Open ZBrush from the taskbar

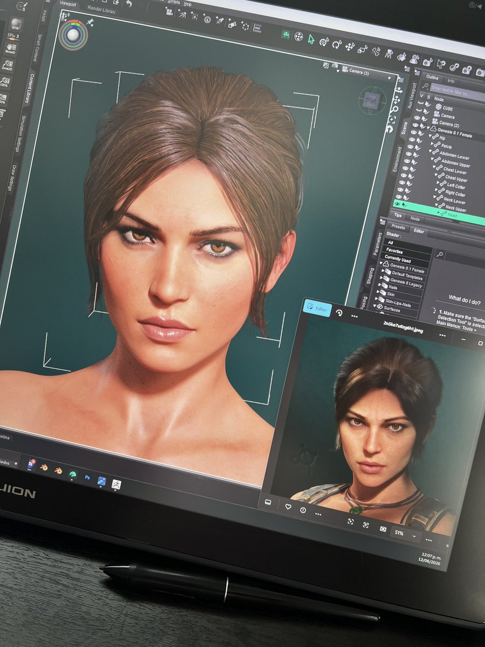[115, 484]
